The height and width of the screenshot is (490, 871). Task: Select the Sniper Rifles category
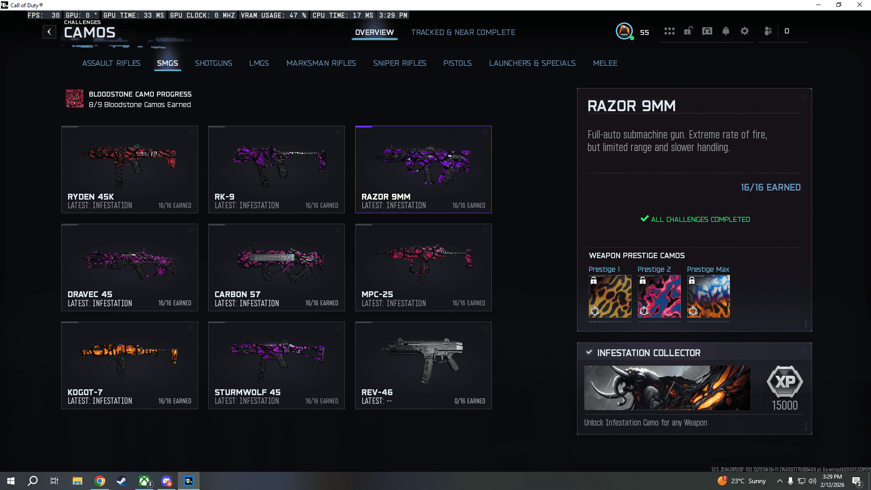tap(400, 63)
